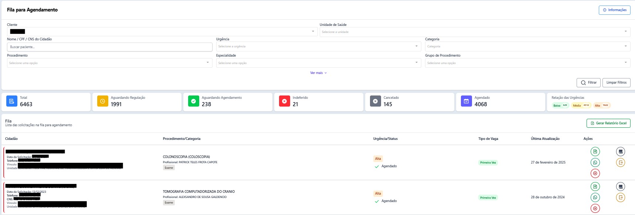Viewport: 635px width, 215px height.
Task: Click the blue Total document icon
Action: (x=11, y=101)
